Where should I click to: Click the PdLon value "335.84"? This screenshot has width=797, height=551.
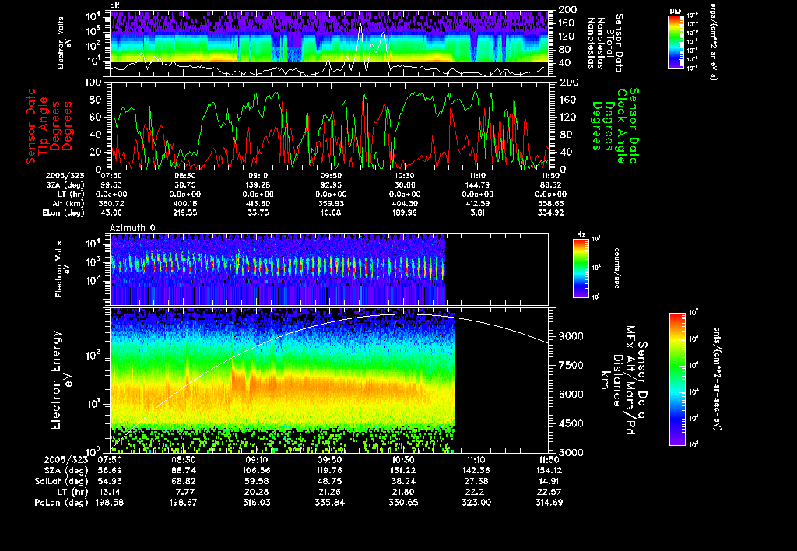[x=329, y=503]
